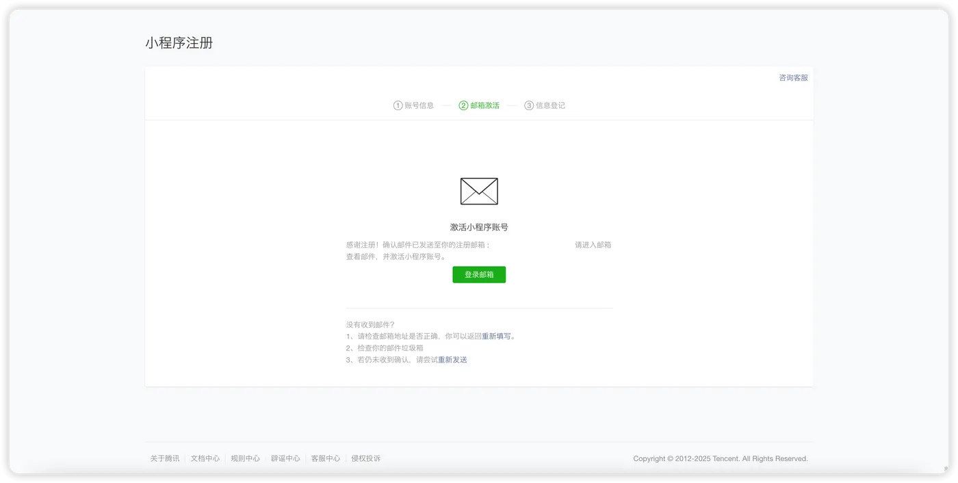Open 侵权投诉 in the footer
958x483 pixels.
click(366, 458)
